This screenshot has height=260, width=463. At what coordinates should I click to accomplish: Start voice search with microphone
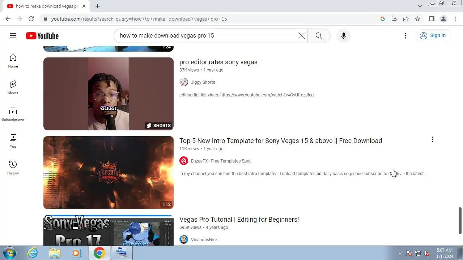pyautogui.click(x=344, y=36)
